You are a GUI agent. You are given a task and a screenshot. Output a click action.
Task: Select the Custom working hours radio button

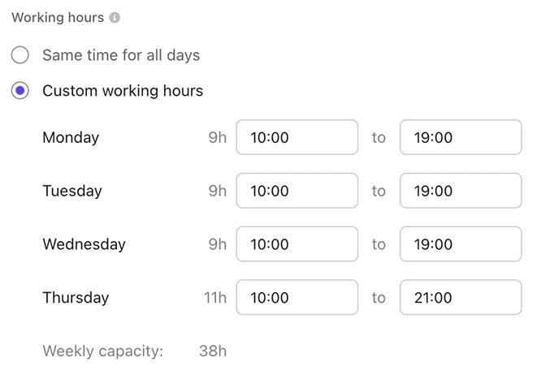coord(20,91)
